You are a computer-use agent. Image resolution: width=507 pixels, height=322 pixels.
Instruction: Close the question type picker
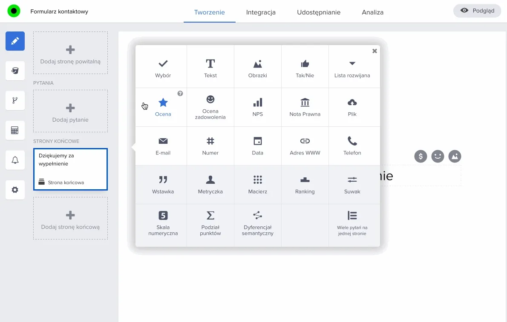tap(374, 51)
